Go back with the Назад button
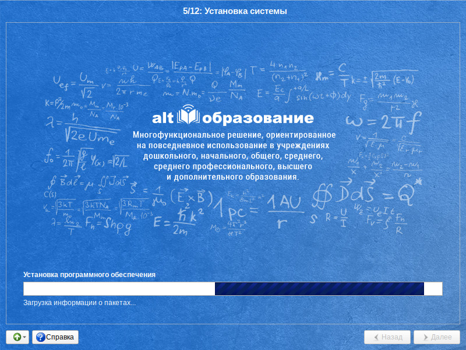Screen dimensions: 466x350 click(387, 337)
